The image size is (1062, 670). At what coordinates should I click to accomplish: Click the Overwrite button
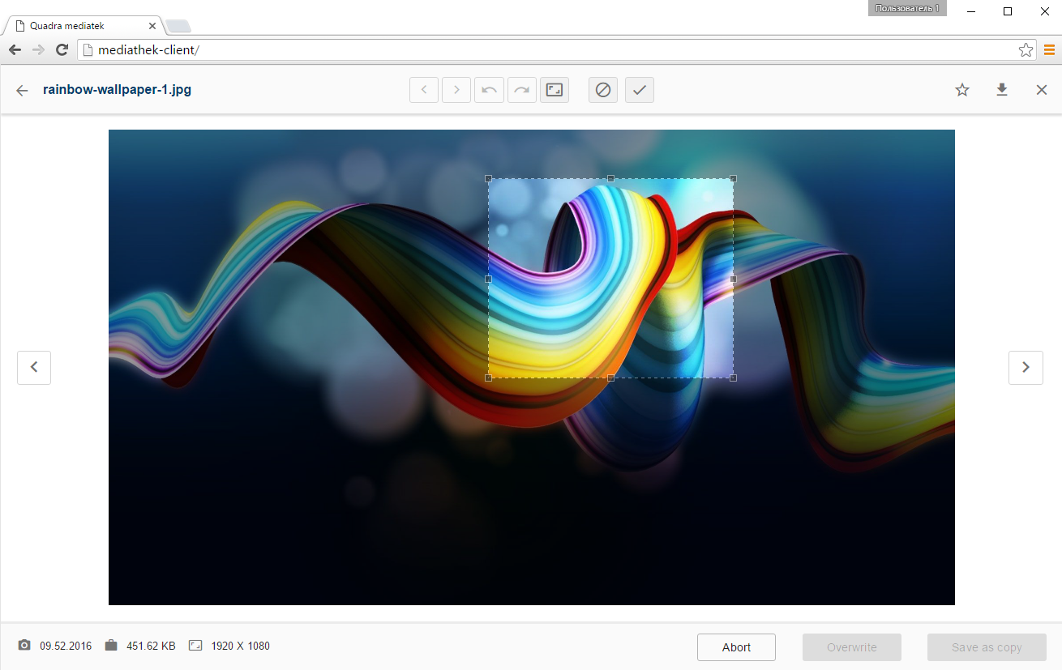(x=852, y=647)
